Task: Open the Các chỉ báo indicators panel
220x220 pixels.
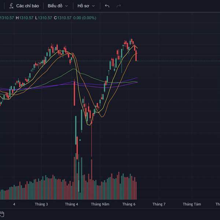Action: click(x=24, y=6)
